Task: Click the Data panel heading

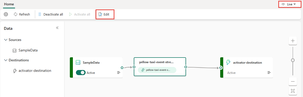Action: [8, 29]
